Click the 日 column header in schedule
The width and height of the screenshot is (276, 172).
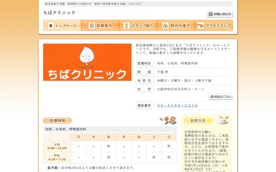point(169,137)
